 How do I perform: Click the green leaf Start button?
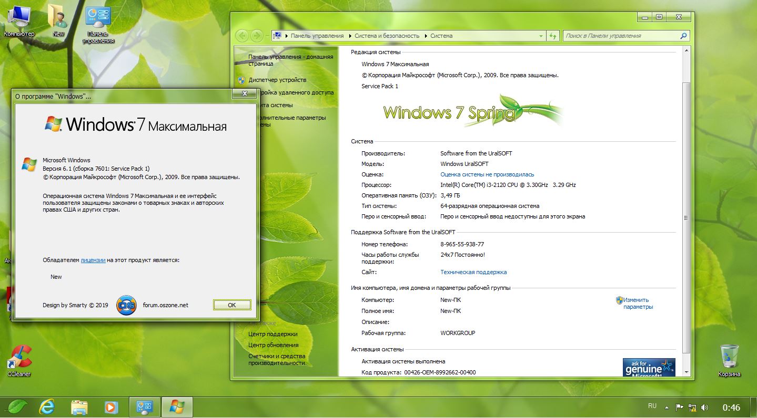(x=16, y=407)
